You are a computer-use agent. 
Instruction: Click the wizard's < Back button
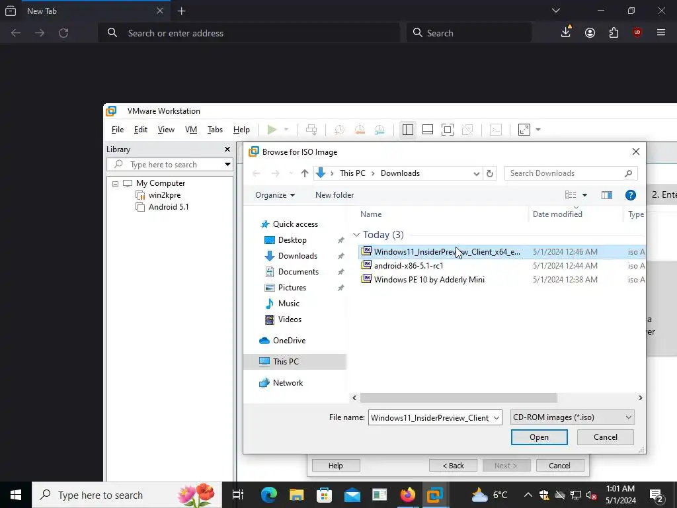[453, 466]
